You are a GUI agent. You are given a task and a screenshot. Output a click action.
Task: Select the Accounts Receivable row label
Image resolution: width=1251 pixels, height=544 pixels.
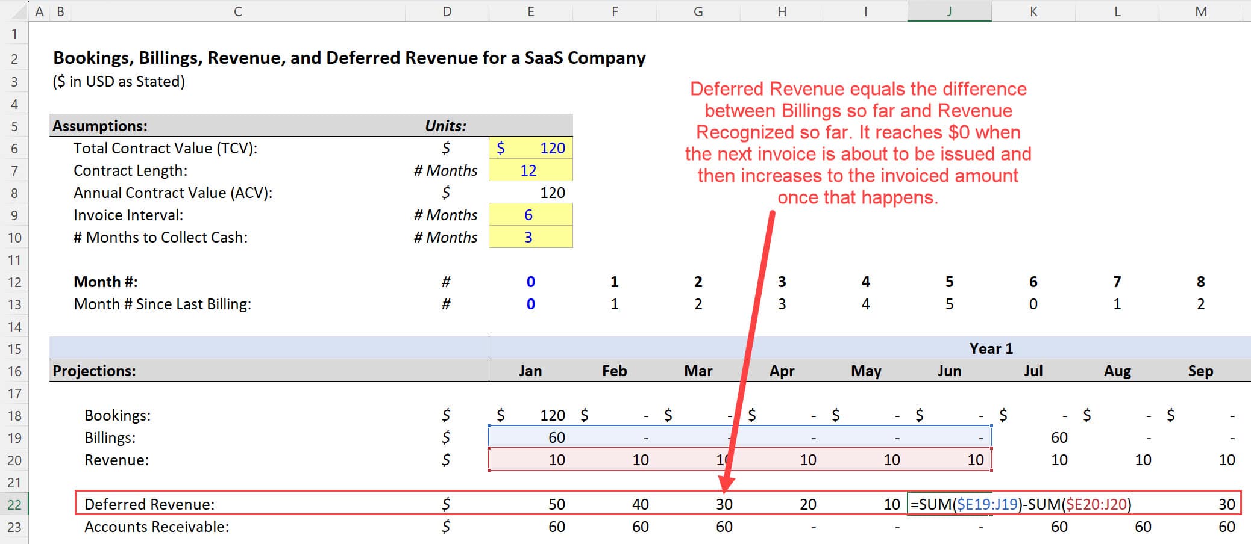[x=158, y=527]
